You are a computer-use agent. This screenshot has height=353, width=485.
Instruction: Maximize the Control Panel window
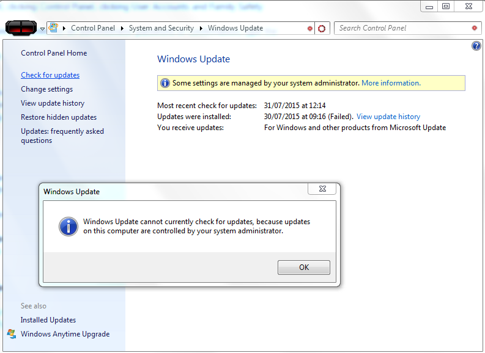tap(445, 7)
